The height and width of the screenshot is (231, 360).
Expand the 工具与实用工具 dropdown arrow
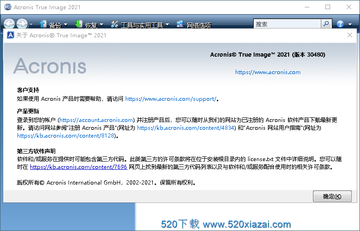pyautogui.click(x=167, y=24)
